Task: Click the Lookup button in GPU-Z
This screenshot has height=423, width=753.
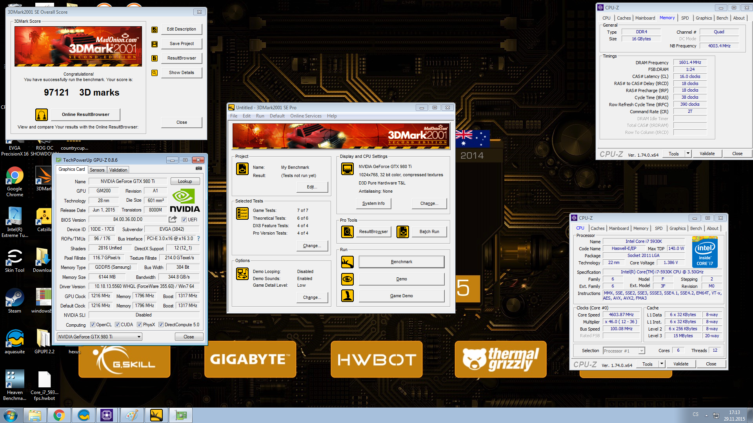Action: click(185, 181)
